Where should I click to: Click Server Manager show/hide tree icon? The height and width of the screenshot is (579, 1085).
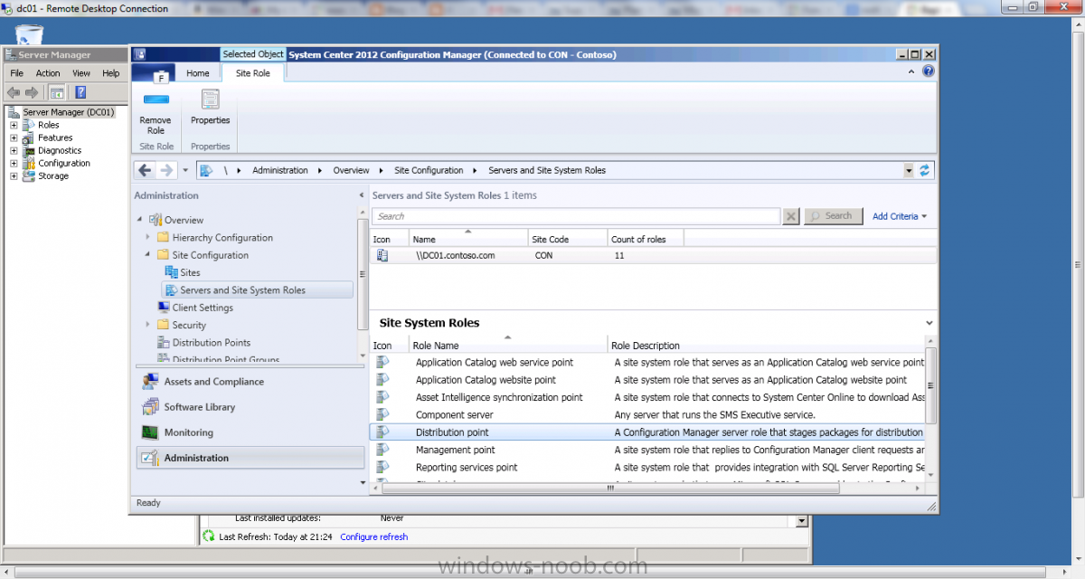pyautogui.click(x=56, y=92)
